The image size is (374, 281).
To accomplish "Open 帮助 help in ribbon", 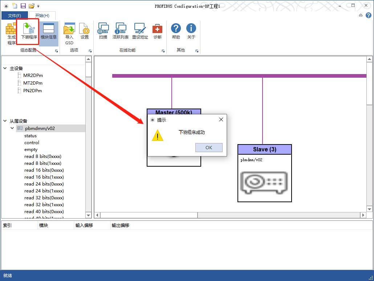I will [x=176, y=32].
